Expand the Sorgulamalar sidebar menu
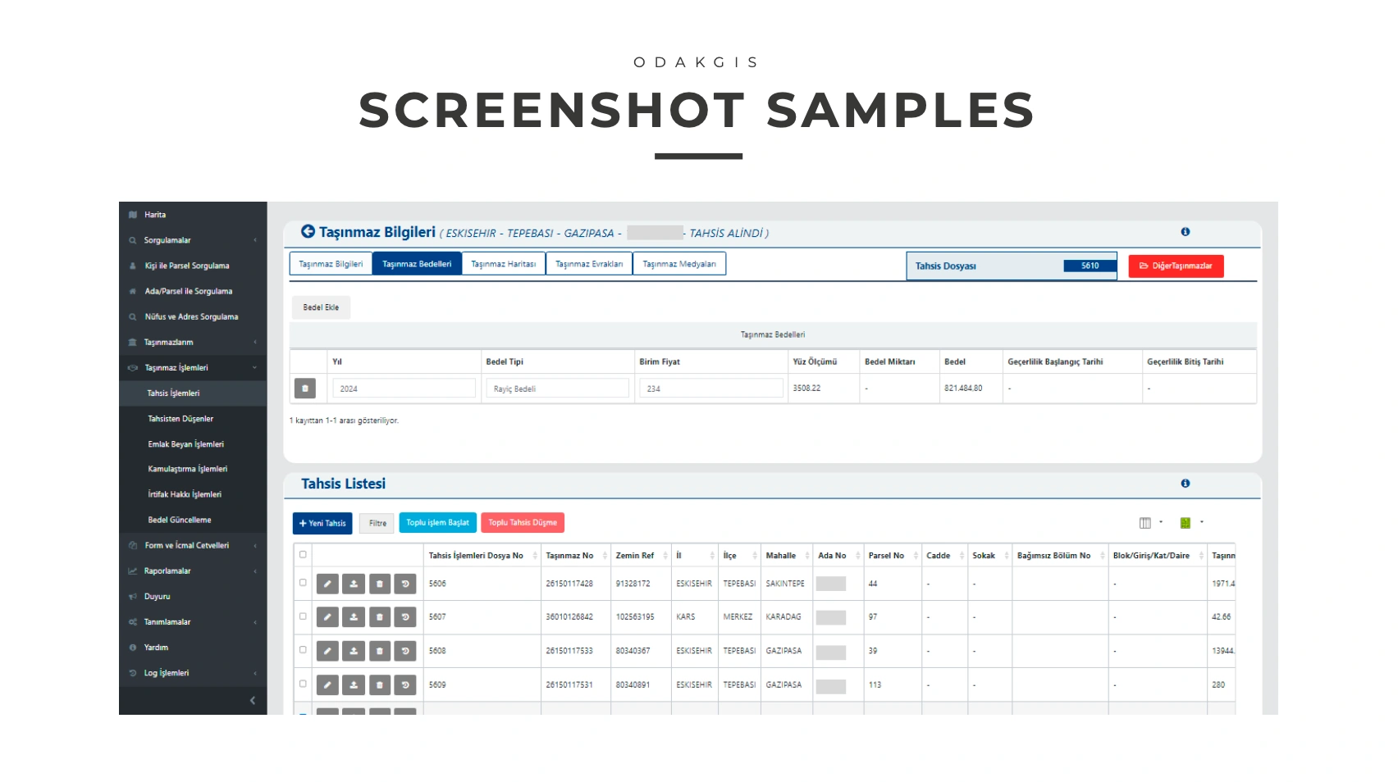1398x782 pixels. pos(193,240)
